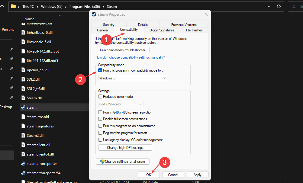Click chevron after Program Files (x86) breadcrumb
This screenshot has height=183, width=303.
tap(103, 7)
